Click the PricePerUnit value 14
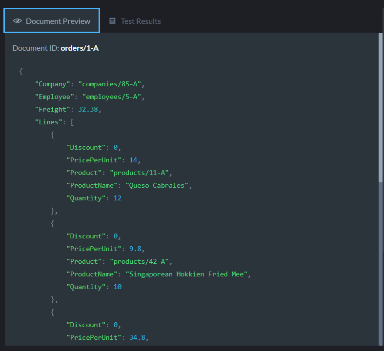Viewport: 384px width, 351px height. tap(133, 160)
